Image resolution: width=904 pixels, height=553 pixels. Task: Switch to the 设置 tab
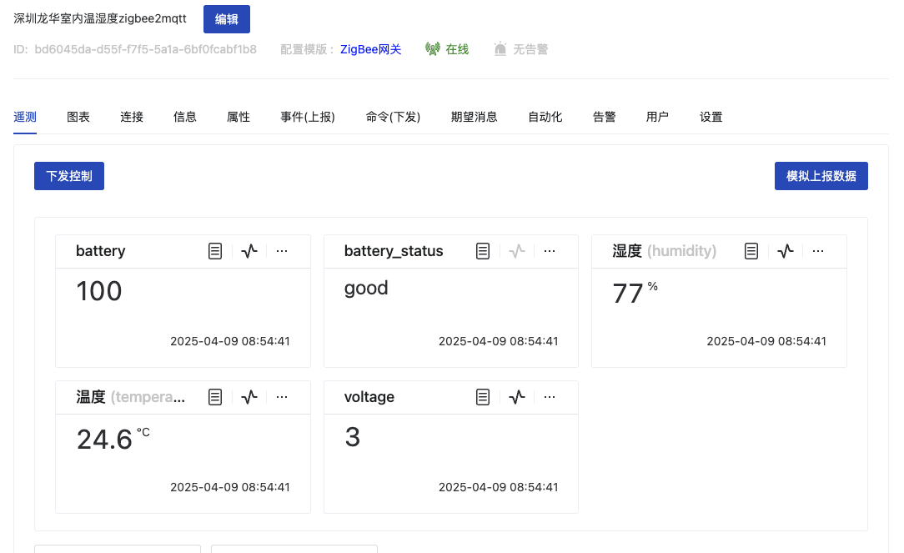(x=711, y=117)
